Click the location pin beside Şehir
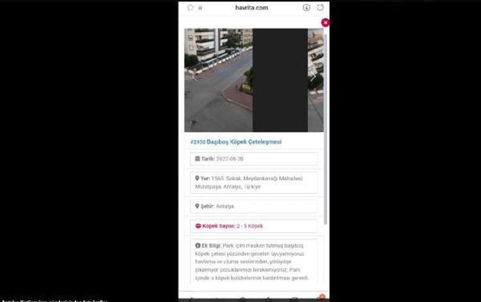Viewport: 481px width, 302px height. pos(198,206)
